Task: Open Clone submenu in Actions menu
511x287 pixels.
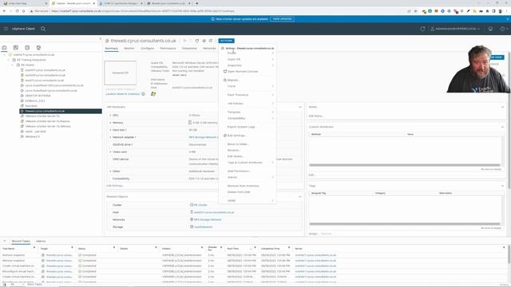Action: pos(248,86)
